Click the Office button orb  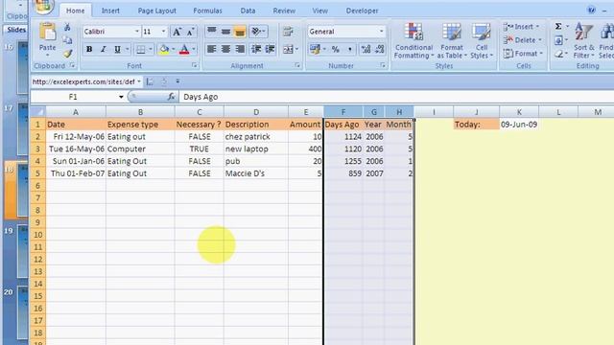coord(43,6)
